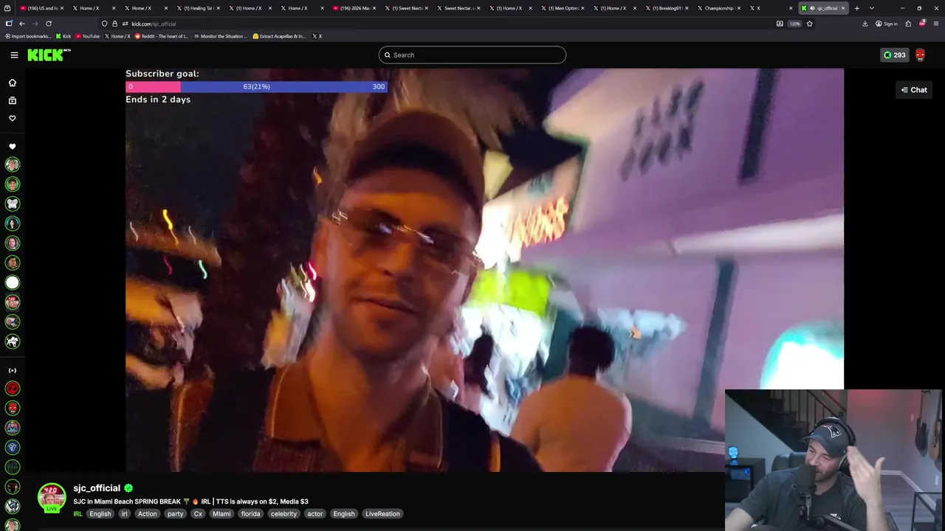Viewport: 945px width, 531px height.
Task: Click the green KICK logo
Action: click(49, 55)
